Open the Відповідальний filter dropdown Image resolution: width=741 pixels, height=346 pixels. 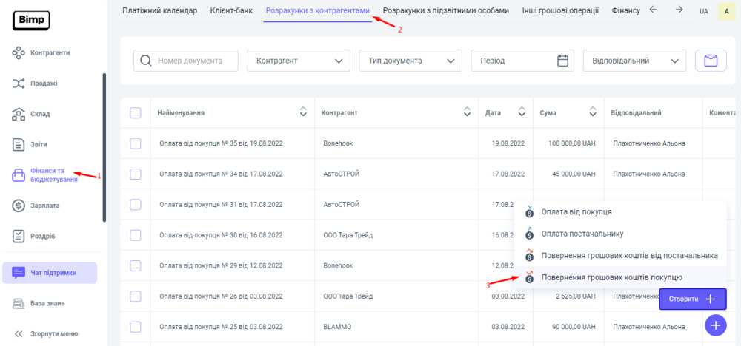click(634, 61)
